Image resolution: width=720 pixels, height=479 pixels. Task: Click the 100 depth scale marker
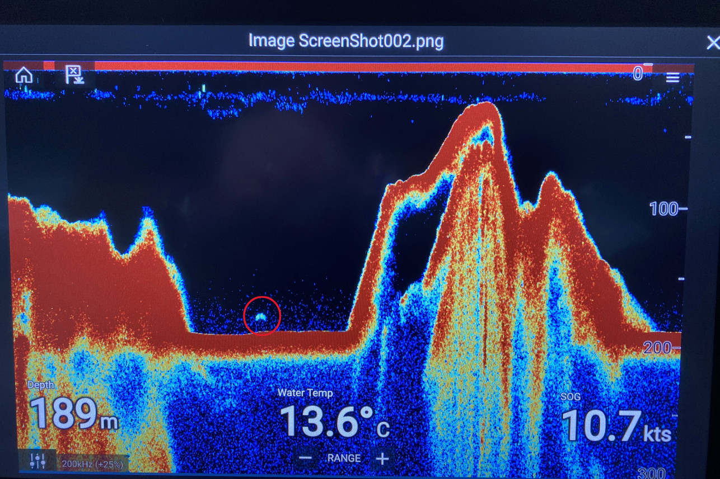664,210
